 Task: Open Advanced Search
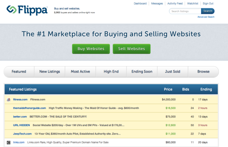(x=206, y=17)
